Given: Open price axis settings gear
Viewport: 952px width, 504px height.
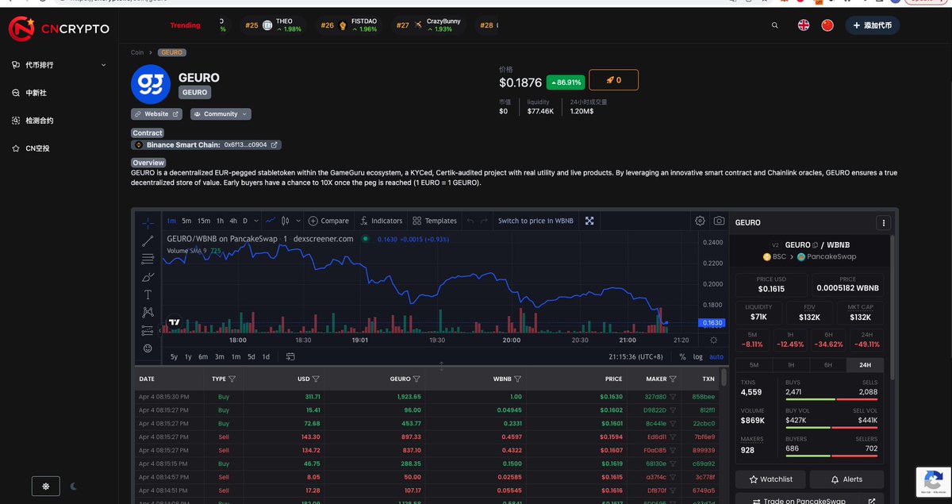Looking at the screenshot, I should click(x=712, y=340).
